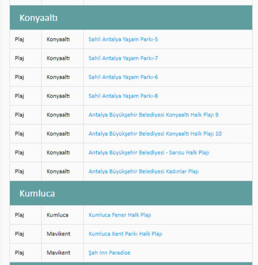Click Plaj cell in Kadınlar Plajı row
Screen dimensions: 258x265
click(x=19, y=171)
